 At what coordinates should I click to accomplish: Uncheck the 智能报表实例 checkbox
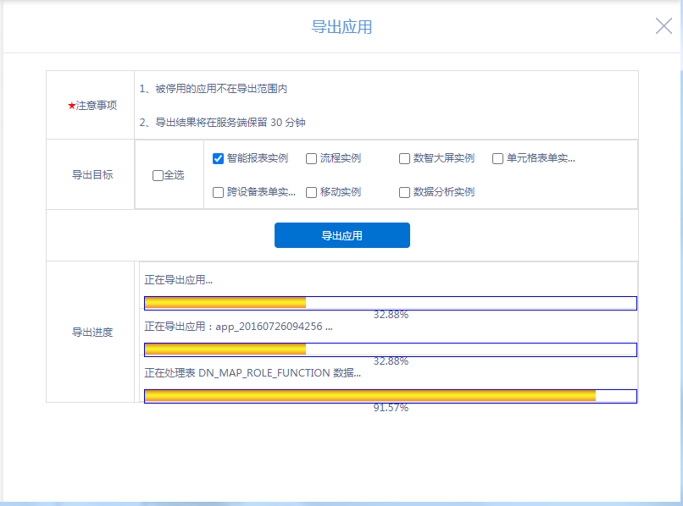tap(218, 158)
